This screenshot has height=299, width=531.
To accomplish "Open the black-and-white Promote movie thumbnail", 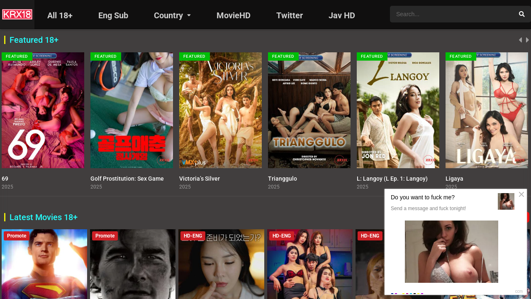I will tap(133, 264).
